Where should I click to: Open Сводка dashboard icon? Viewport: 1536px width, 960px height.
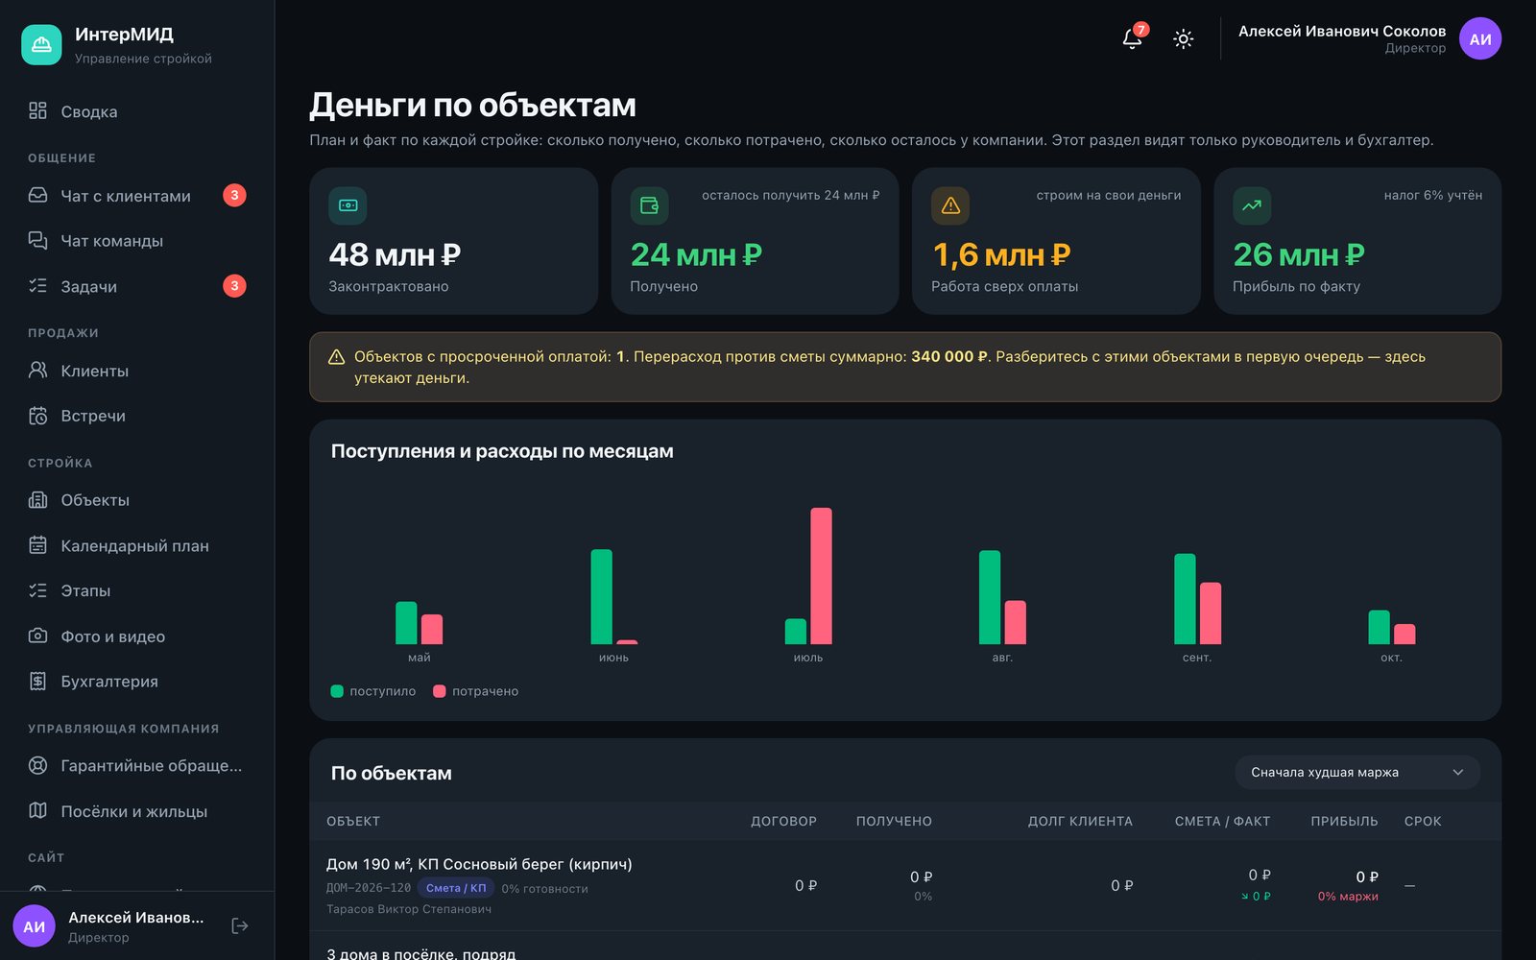[37, 110]
